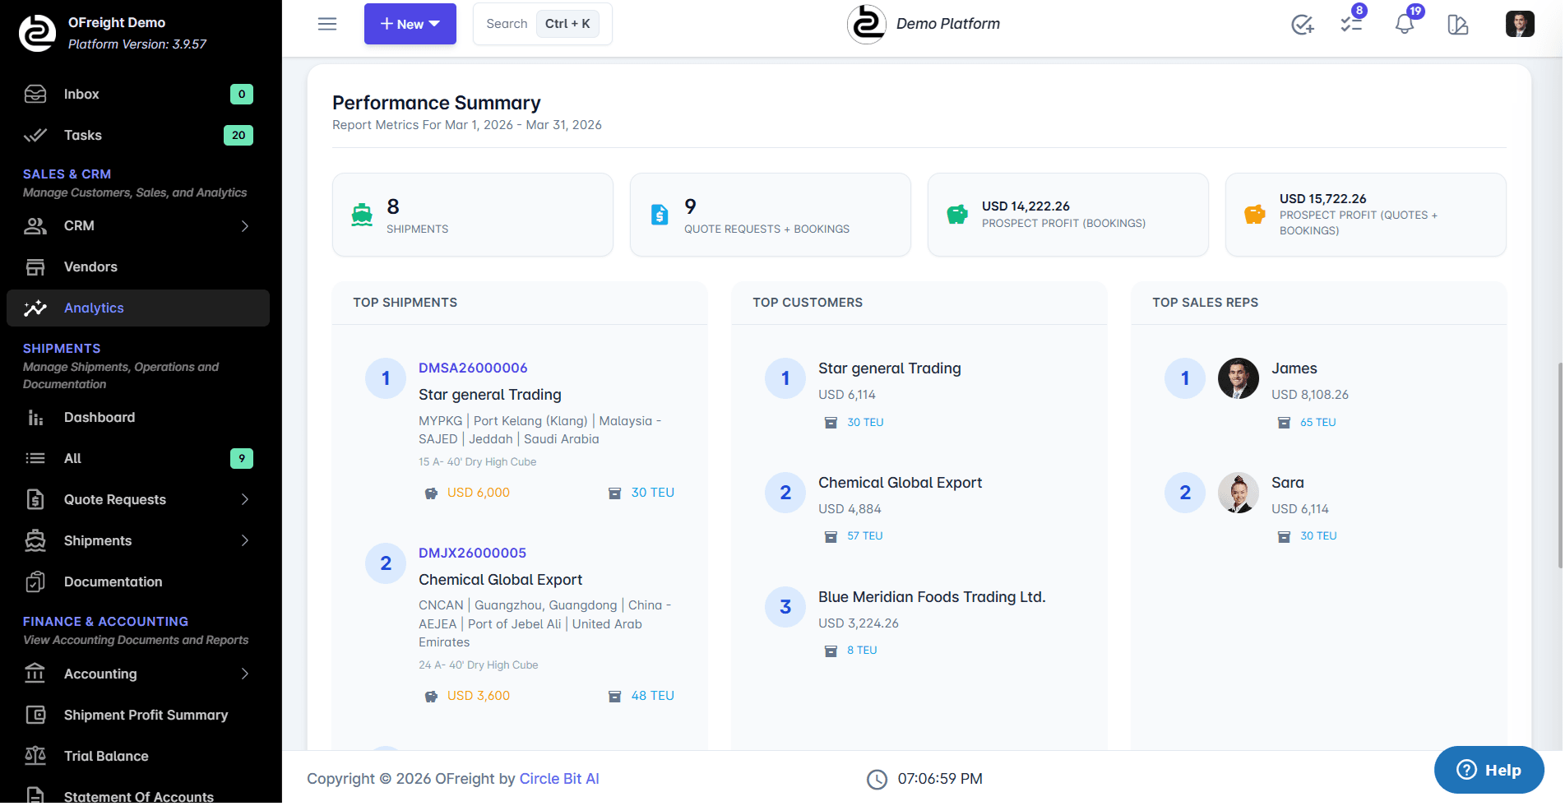Open the theme color swatches icon
Screen dimensions: 1565x806
[x=1457, y=25]
